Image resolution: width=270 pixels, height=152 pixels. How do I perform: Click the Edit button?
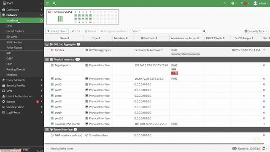pyautogui.click(x=76, y=31)
